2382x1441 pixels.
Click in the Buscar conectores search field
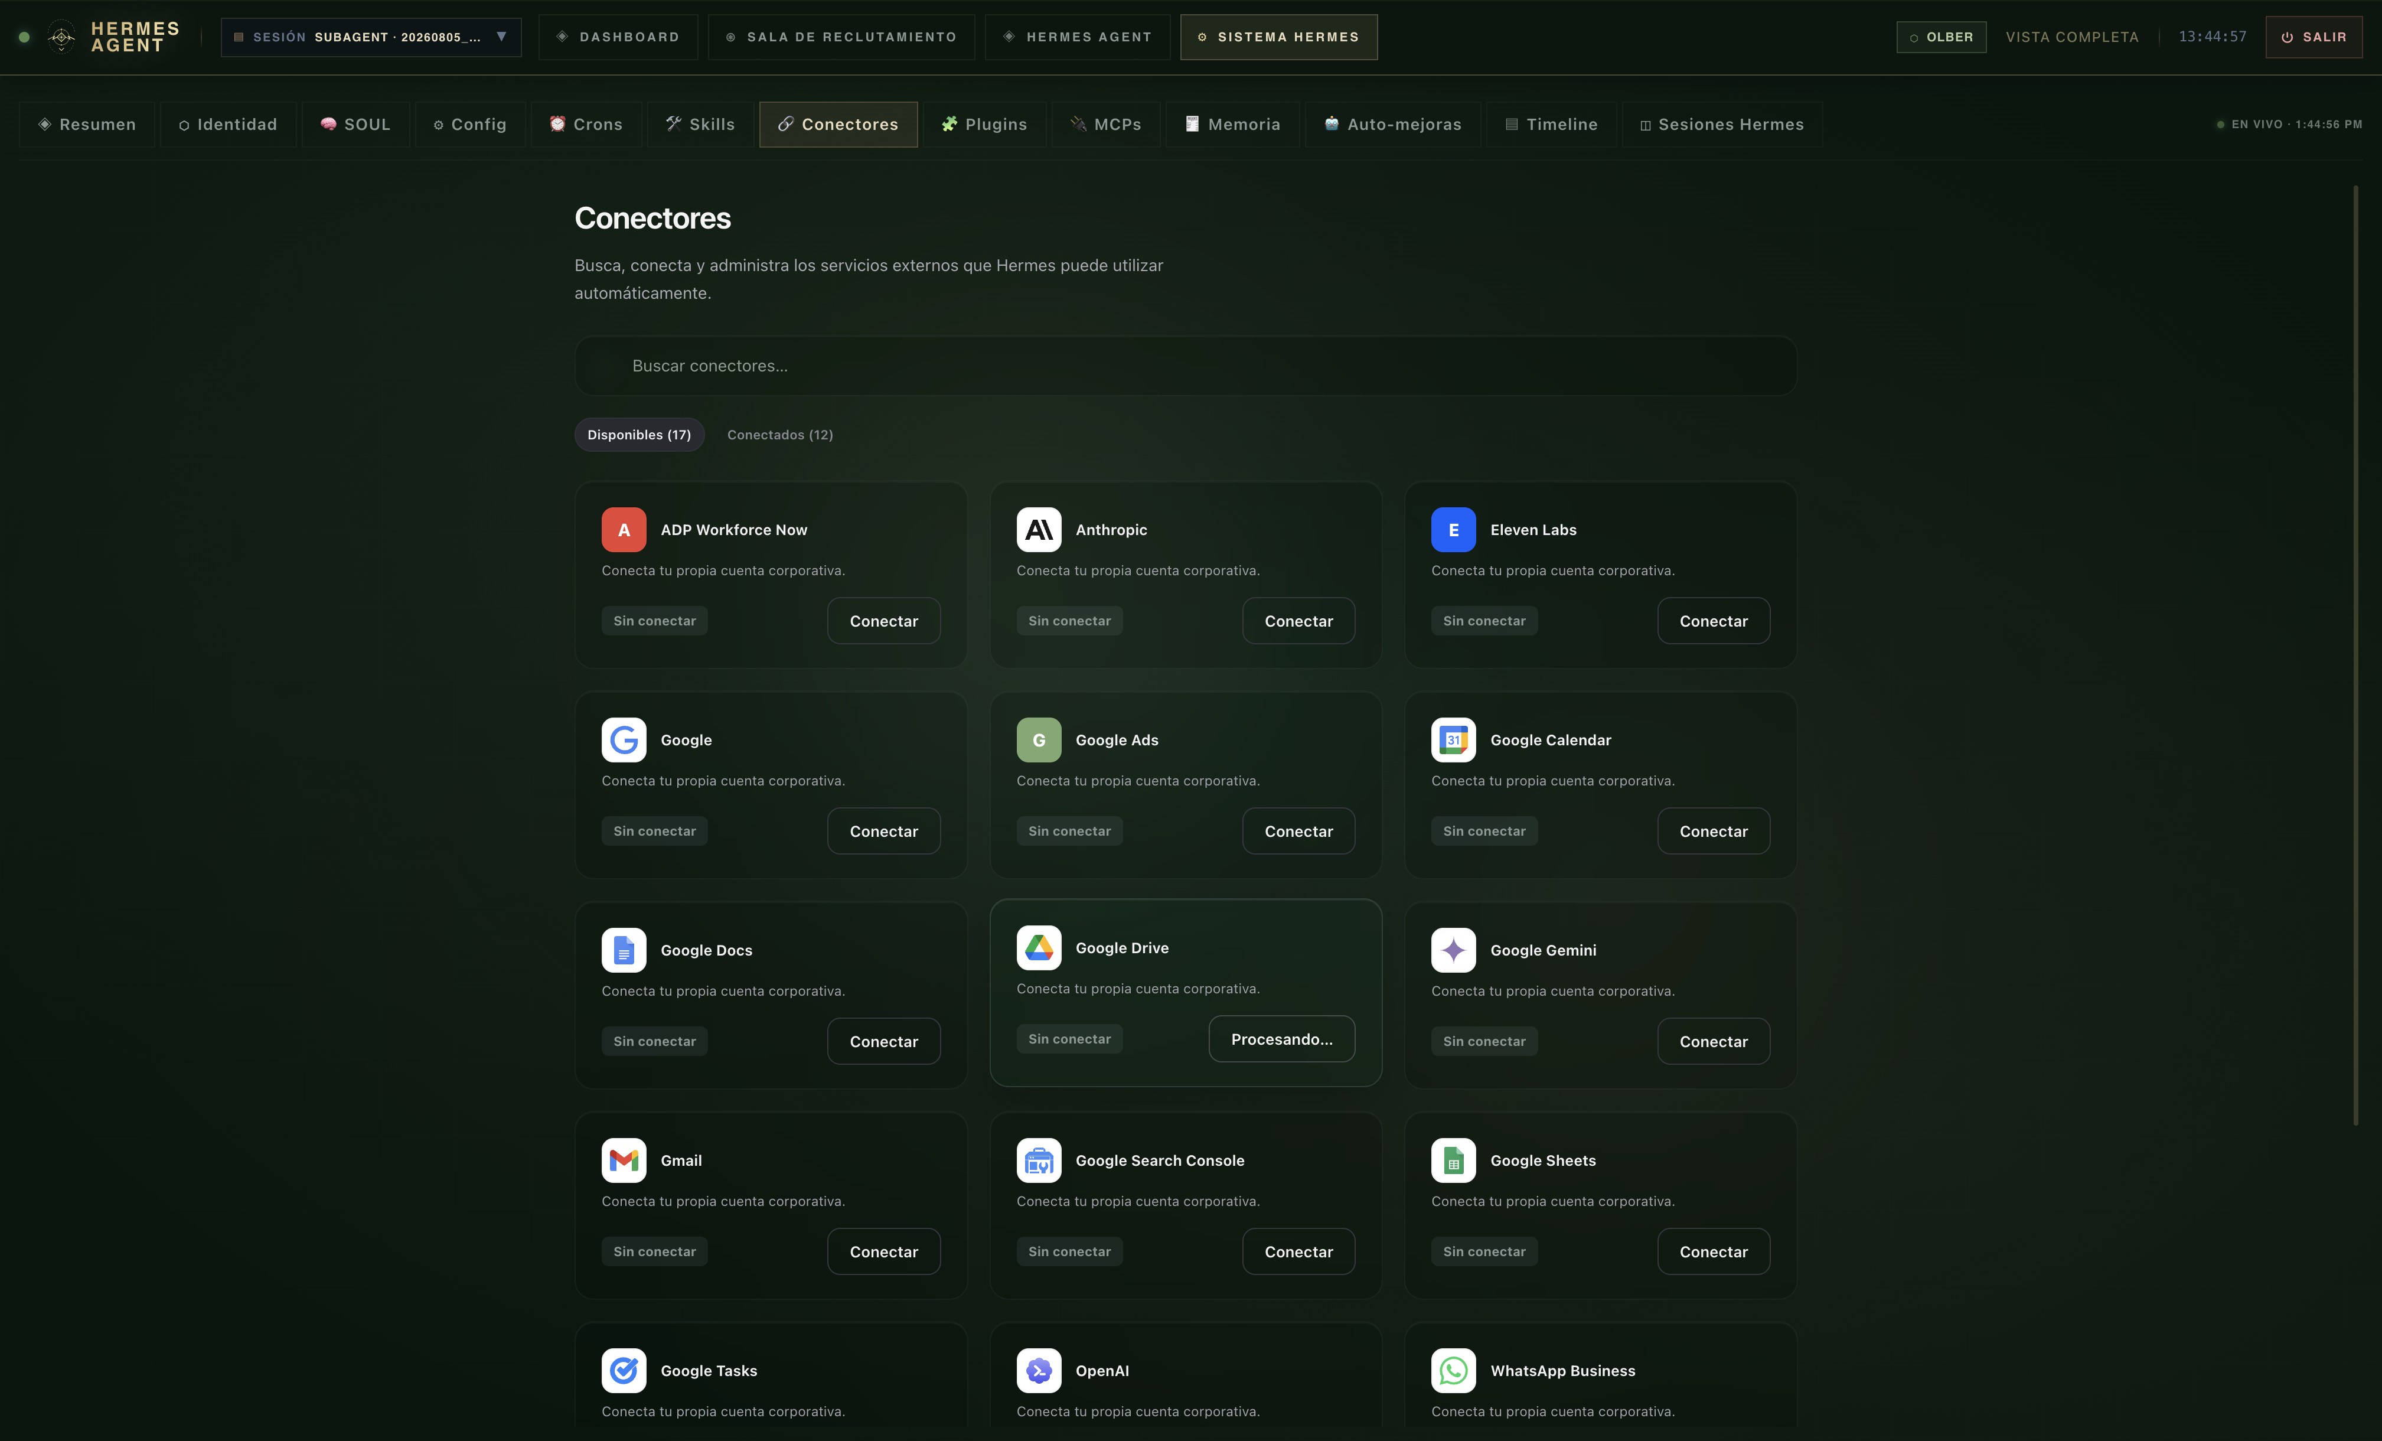(x=1185, y=366)
